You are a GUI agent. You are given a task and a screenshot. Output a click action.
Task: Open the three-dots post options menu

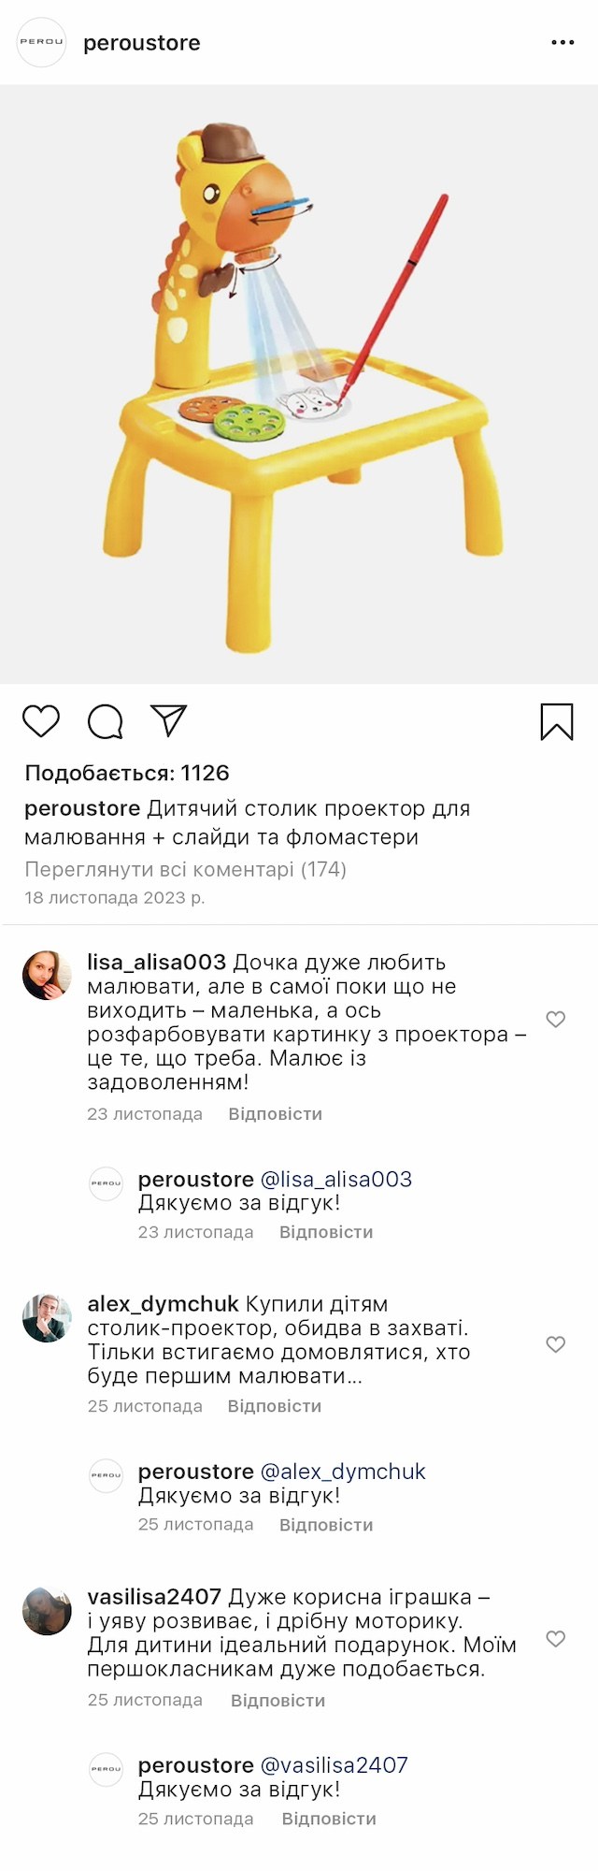point(562,43)
